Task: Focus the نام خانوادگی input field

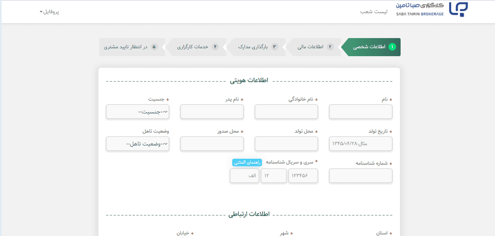Action: click(x=286, y=112)
